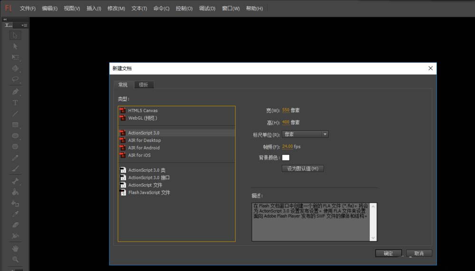Open the 背景颜色 white swatch
The height and width of the screenshot is (271, 475).
click(x=285, y=158)
